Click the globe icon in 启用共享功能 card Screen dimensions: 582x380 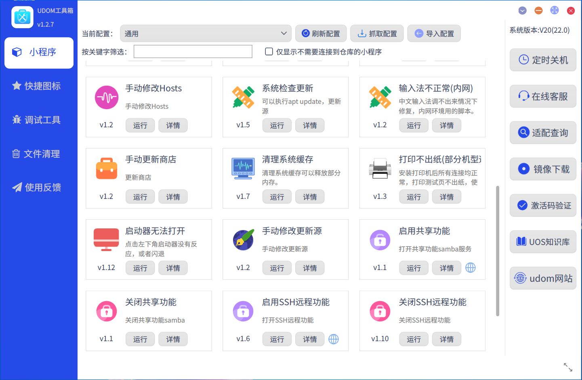(471, 268)
